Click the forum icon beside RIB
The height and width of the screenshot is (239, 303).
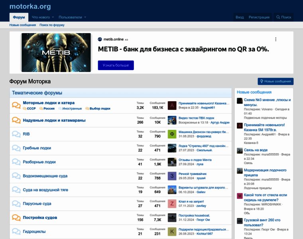point(16,134)
